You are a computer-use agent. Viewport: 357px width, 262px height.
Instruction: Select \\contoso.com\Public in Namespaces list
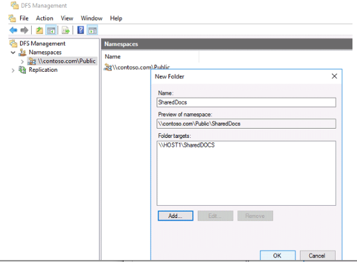137,67
